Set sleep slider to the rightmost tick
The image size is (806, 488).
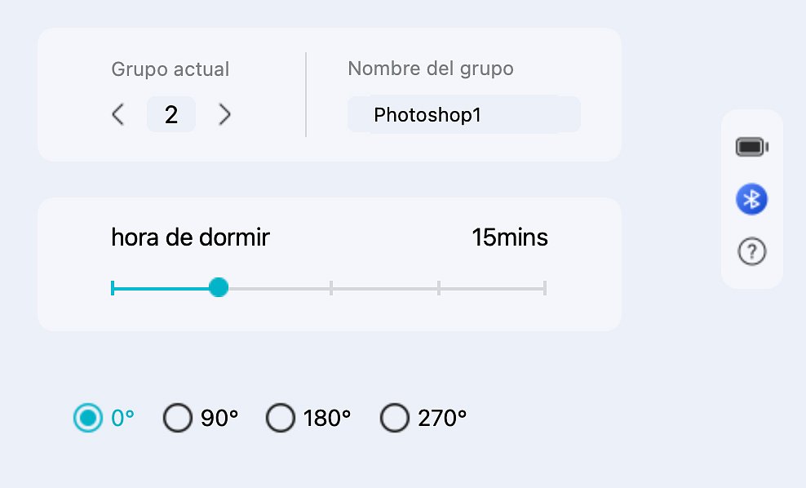click(x=544, y=287)
